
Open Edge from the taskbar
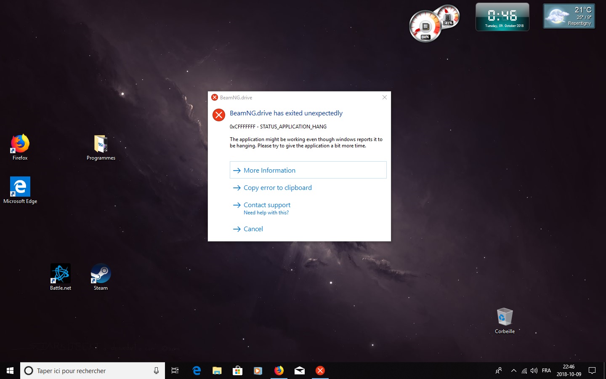click(197, 371)
